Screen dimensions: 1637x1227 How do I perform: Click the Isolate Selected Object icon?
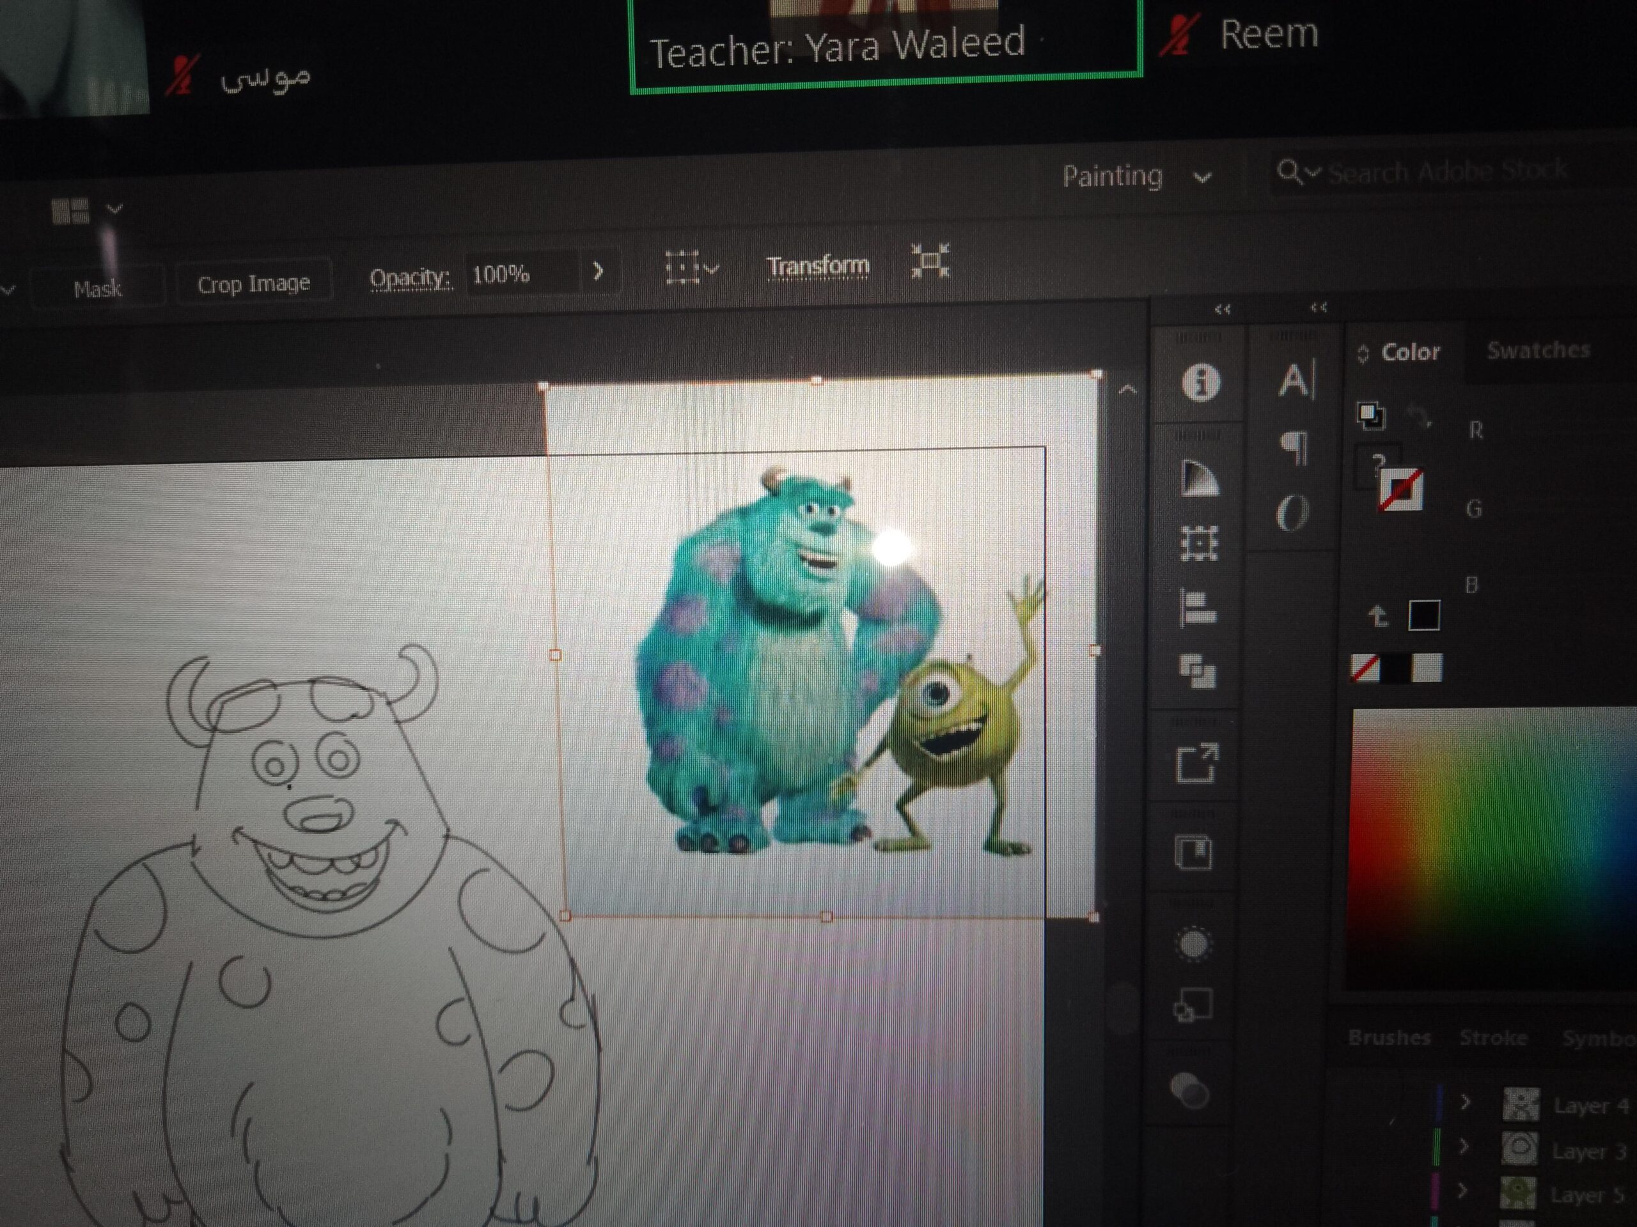(x=930, y=262)
